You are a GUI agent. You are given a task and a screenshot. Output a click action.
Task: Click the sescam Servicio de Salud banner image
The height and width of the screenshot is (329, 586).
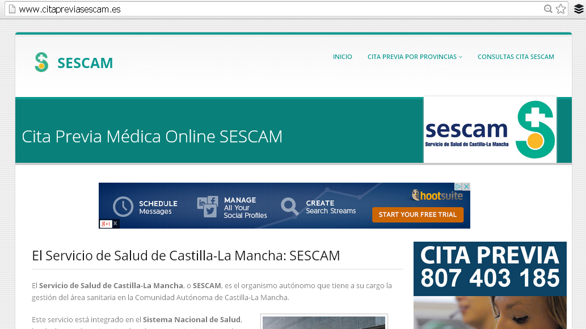point(490,130)
